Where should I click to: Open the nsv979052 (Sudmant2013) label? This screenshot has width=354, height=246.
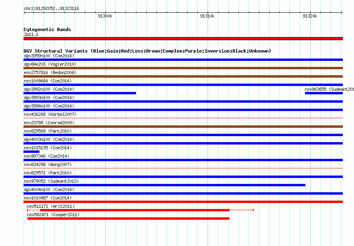tap(51, 181)
